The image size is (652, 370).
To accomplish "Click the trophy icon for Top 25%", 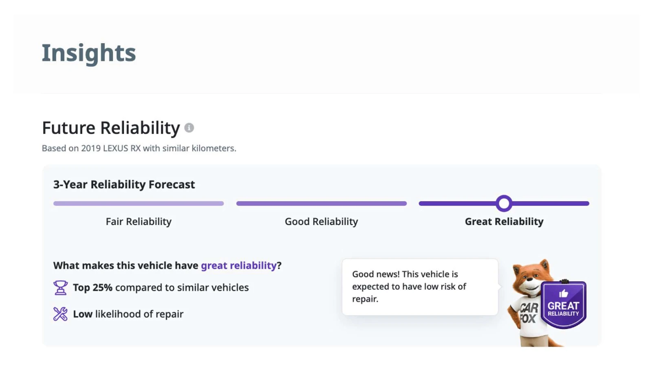I will click(60, 288).
